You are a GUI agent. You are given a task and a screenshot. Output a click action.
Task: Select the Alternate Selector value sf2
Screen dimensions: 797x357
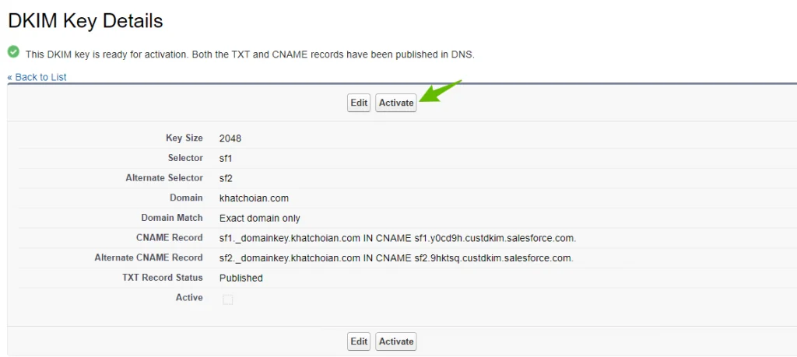226,178
